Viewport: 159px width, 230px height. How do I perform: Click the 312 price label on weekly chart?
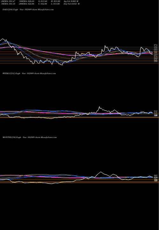point(156,111)
